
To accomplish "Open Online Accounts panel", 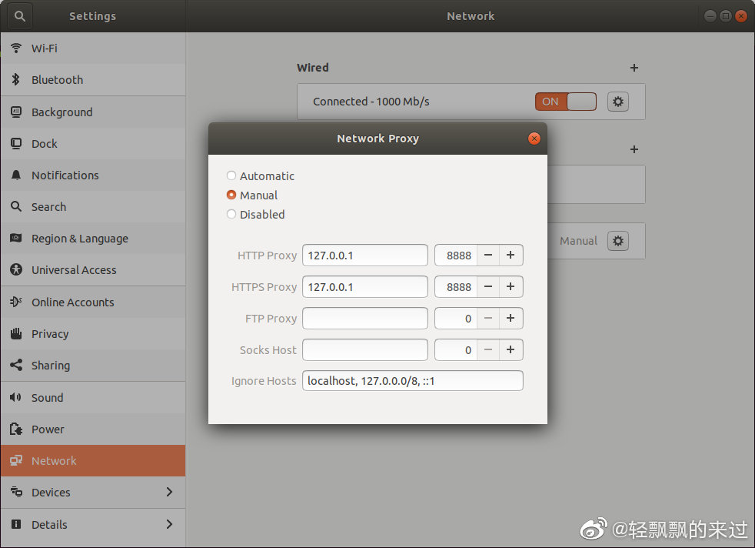I will [x=93, y=302].
